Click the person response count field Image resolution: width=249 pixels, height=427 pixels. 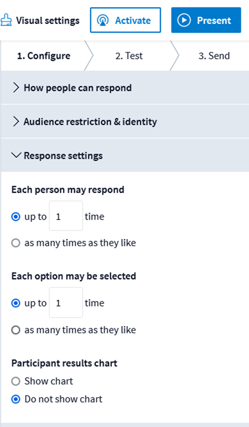click(66, 216)
